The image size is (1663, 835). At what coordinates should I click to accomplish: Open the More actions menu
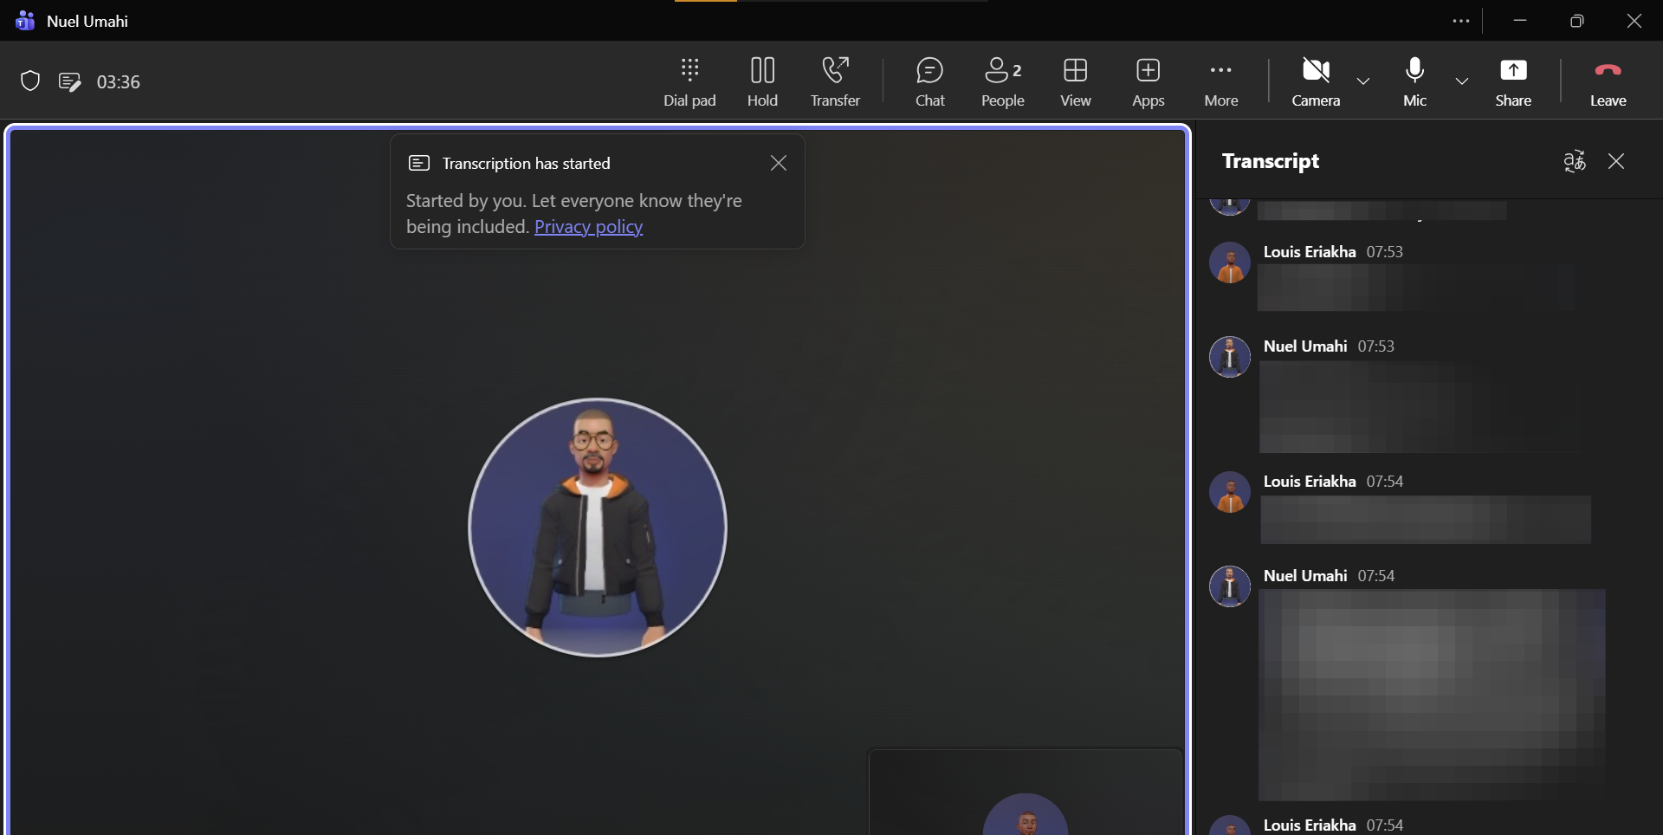click(1220, 81)
